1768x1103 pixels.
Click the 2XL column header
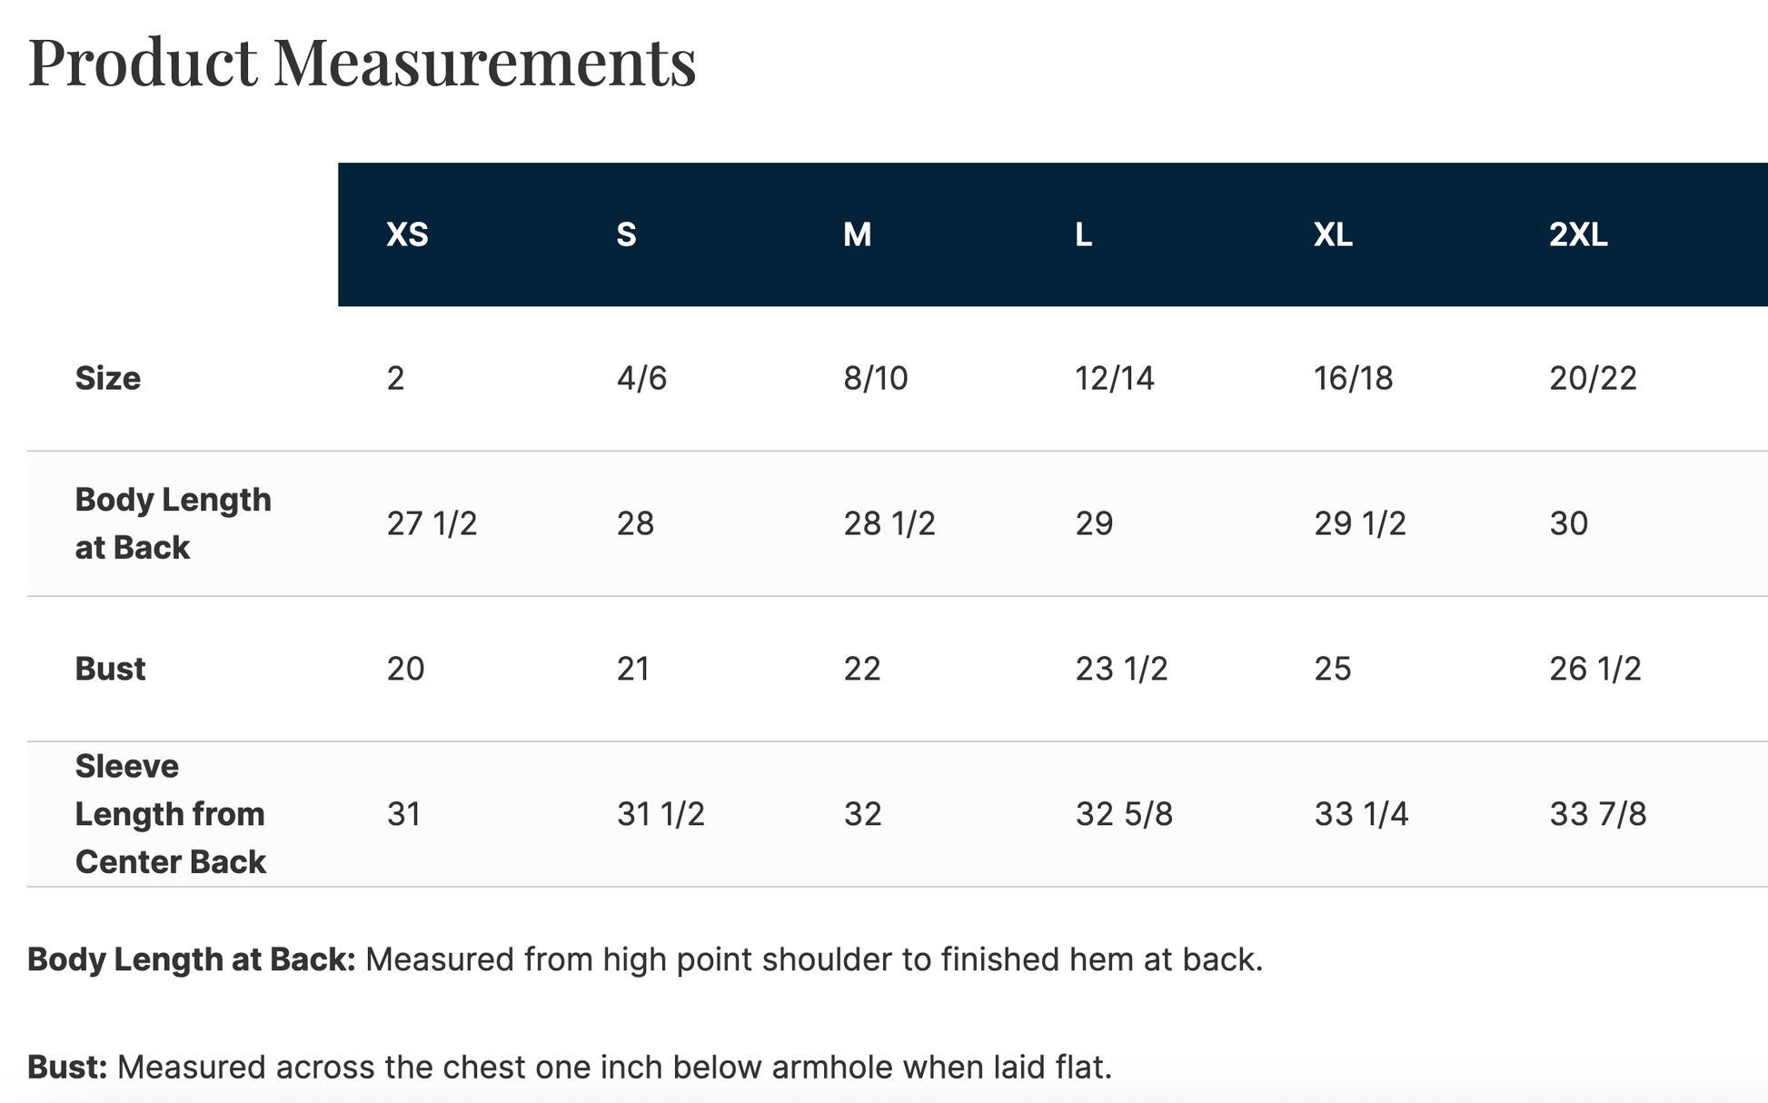tap(1578, 235)
